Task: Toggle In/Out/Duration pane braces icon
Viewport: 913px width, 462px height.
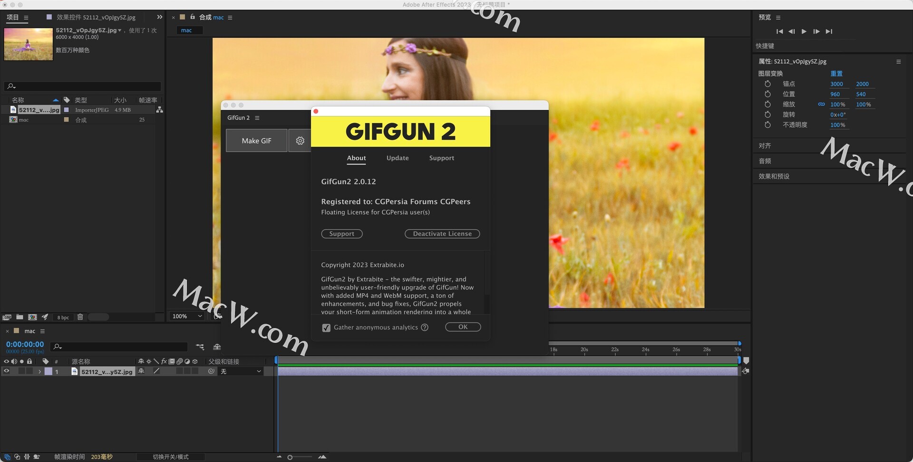Action: (27, 457)
